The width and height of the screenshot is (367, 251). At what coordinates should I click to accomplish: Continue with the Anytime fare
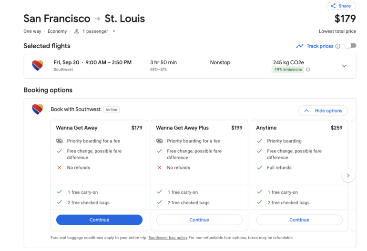(299, 220)
